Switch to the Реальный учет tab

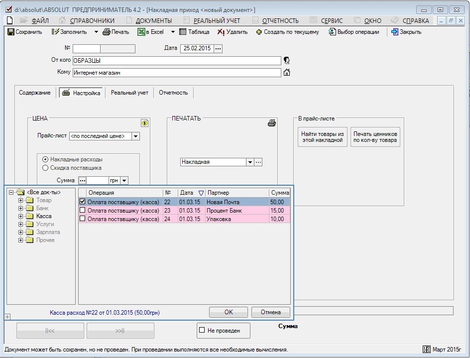pos(129,93)
